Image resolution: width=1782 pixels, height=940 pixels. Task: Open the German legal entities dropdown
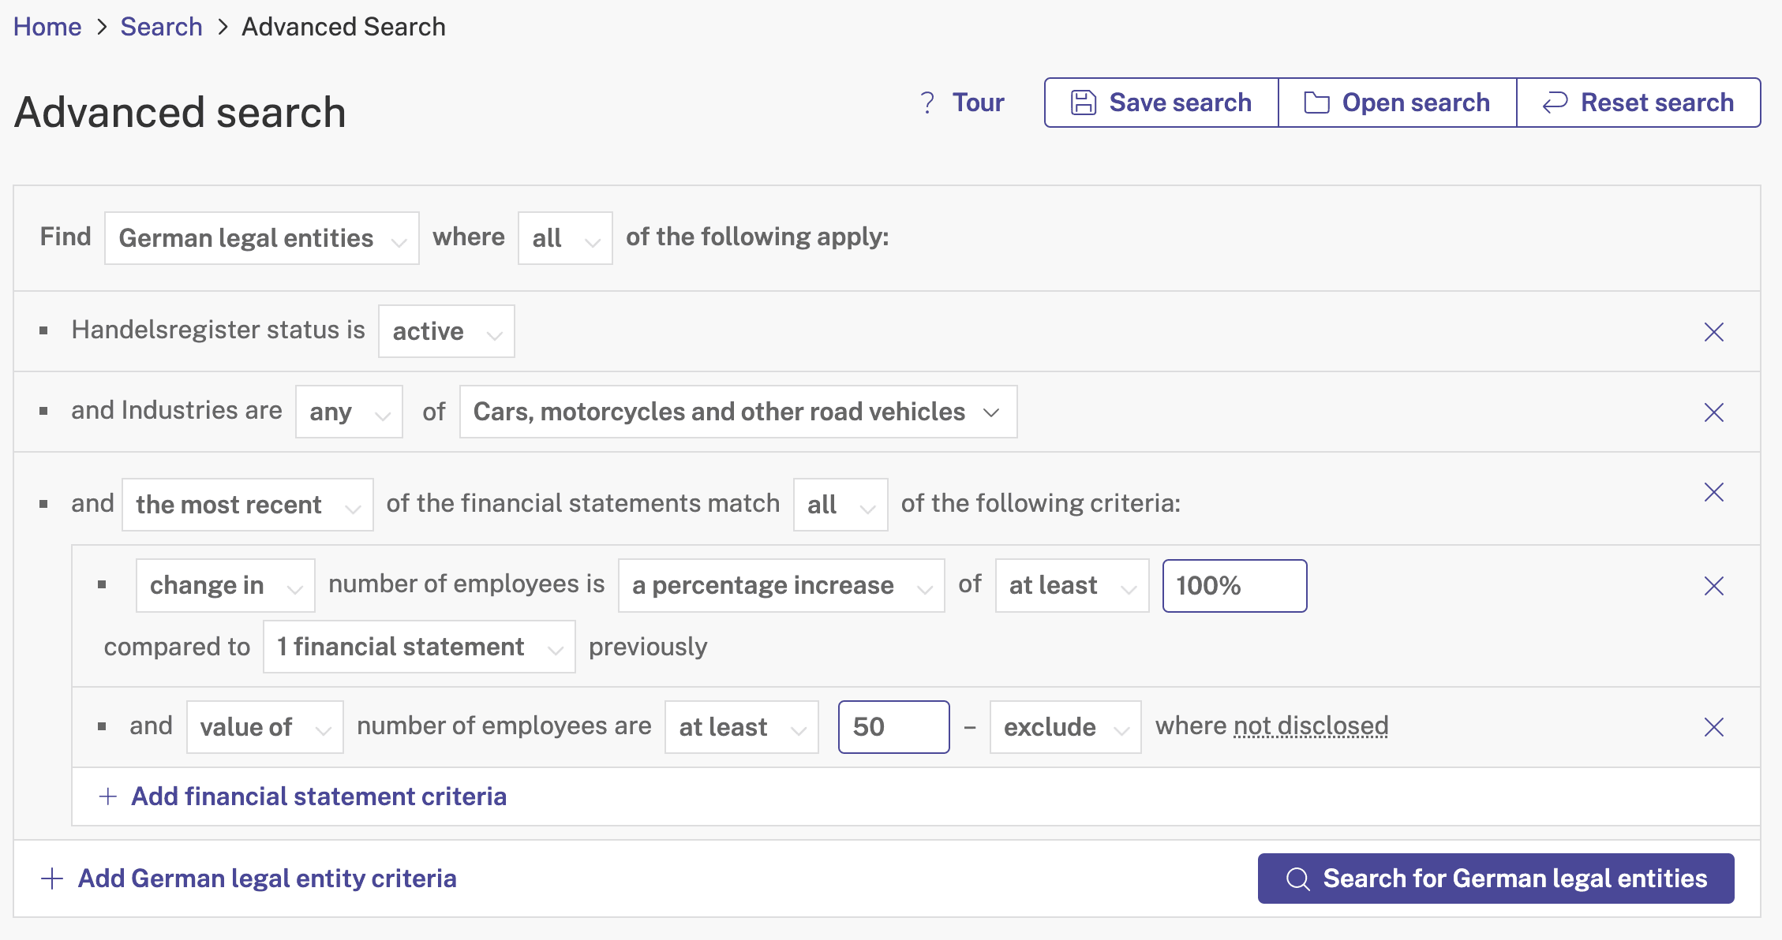[x=261, y=238]
